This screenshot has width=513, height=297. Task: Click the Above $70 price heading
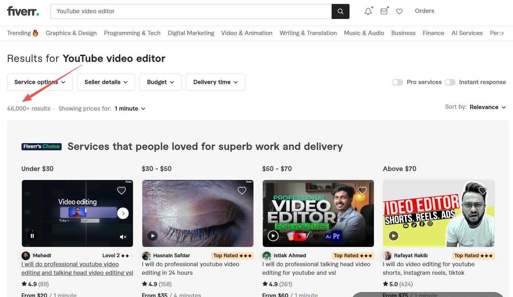[x=399, y=169]
